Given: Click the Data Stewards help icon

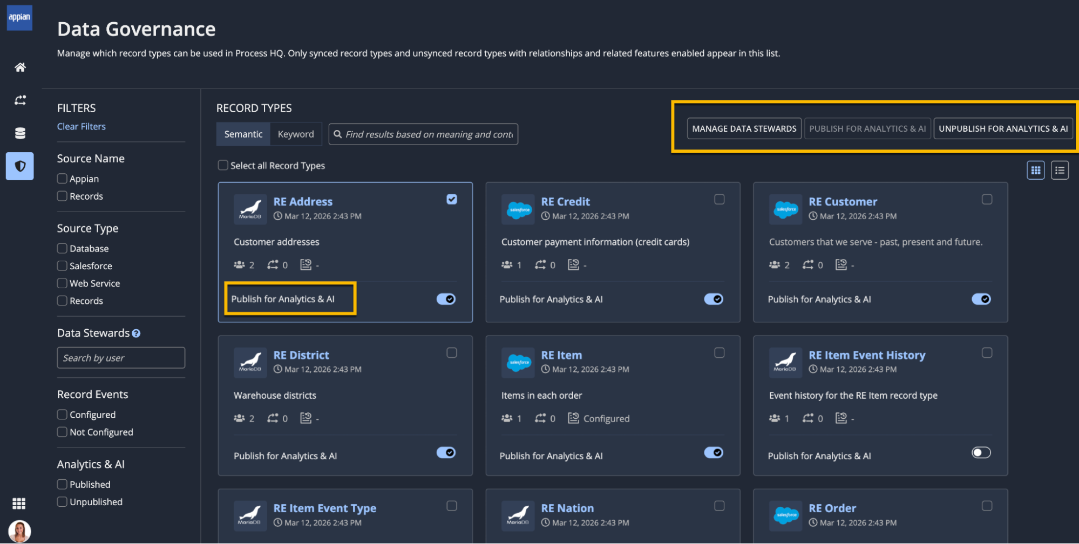Looking at the screenshot, I should (x=136, y=334).
